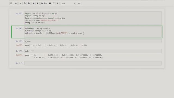Open the command palette keyboard icon
174x98 pixels.
click(79, 4)
